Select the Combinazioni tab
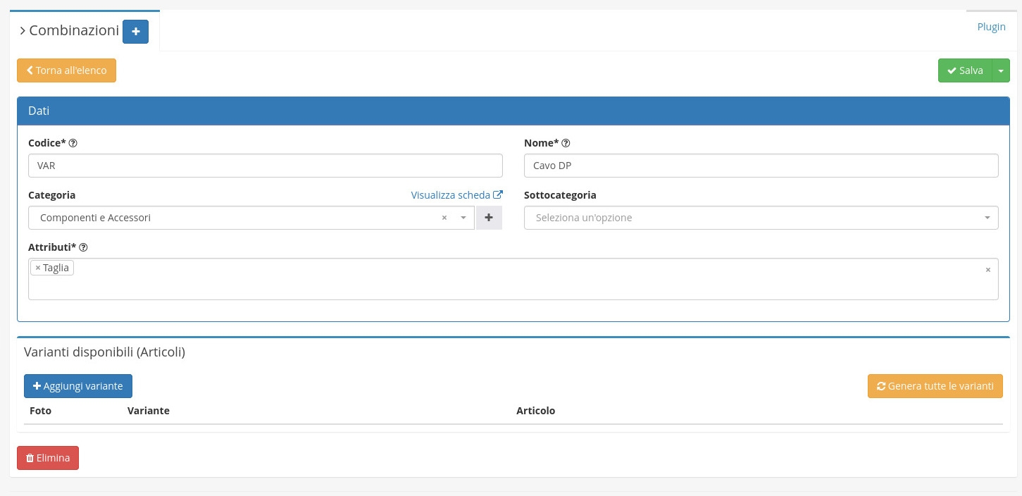1022x496 pixels. (69, 31)
